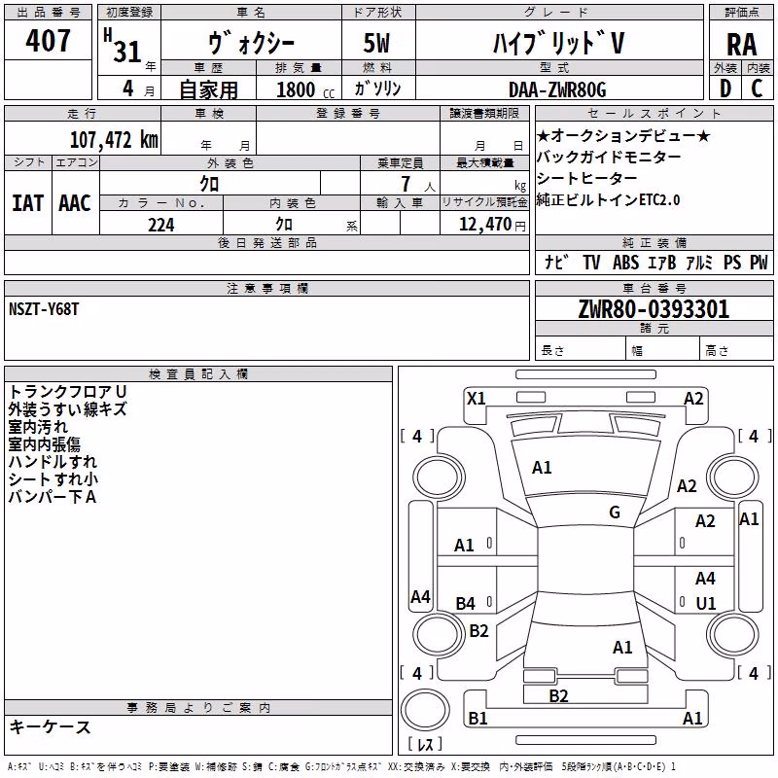Screen dimensions: 778x778
Task: Click the mileage value 107,472 km
Action: point(114,139)
